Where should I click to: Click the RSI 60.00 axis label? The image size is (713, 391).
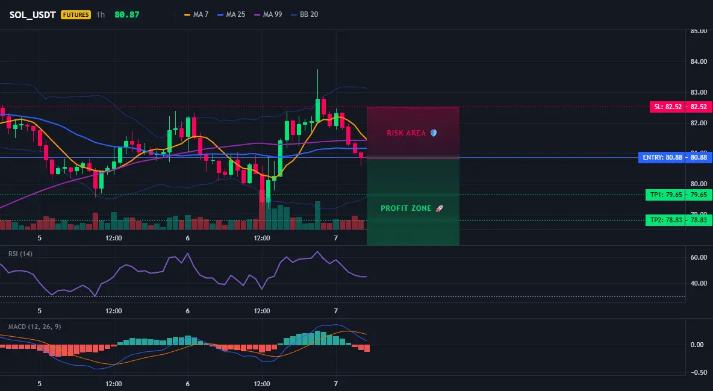pos(699,257)
